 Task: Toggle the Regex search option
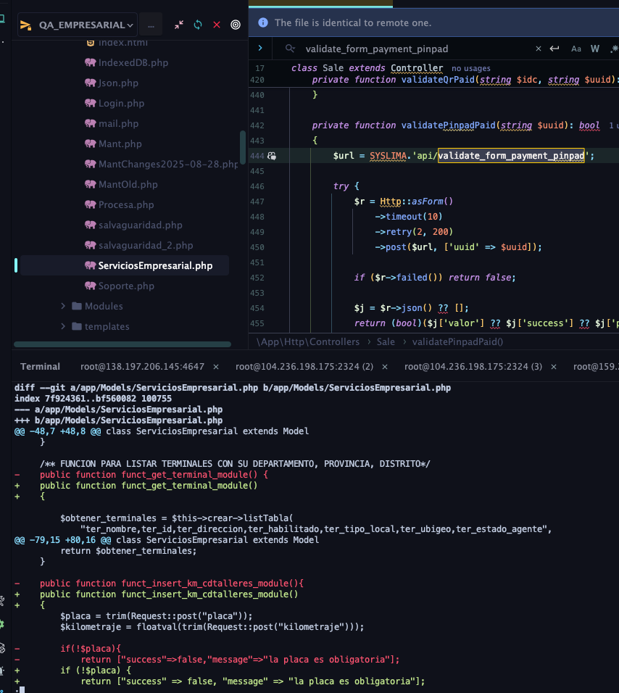click(613, 49)
